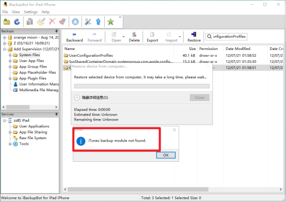The width and height of the screenshot is (286, 202).
Task: Click the Delete toolbar button
Action: pyautogui.click(x=134, y=37)
